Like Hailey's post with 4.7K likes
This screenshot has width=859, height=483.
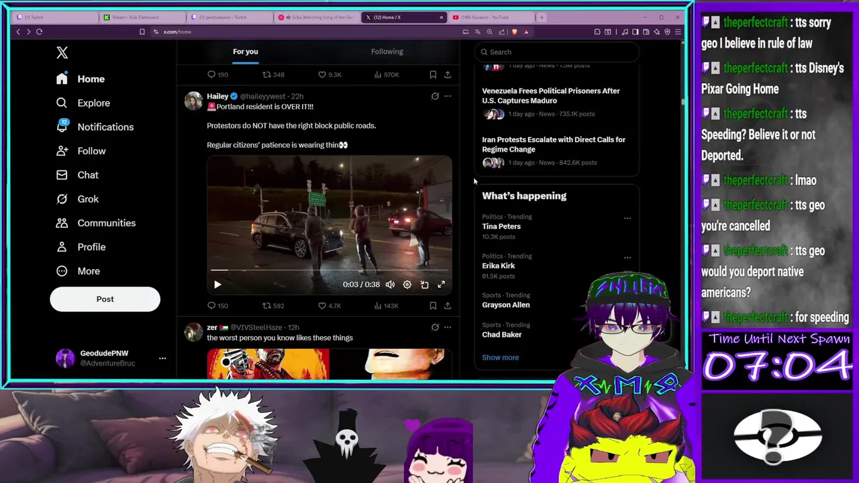[x=330, y=306]
